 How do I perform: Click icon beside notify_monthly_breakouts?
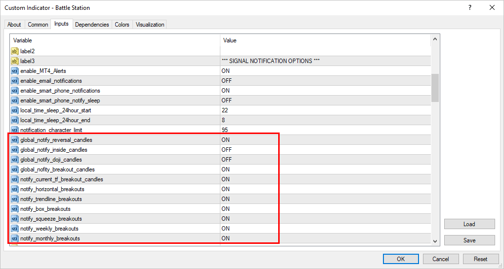[x=15, y=238]
